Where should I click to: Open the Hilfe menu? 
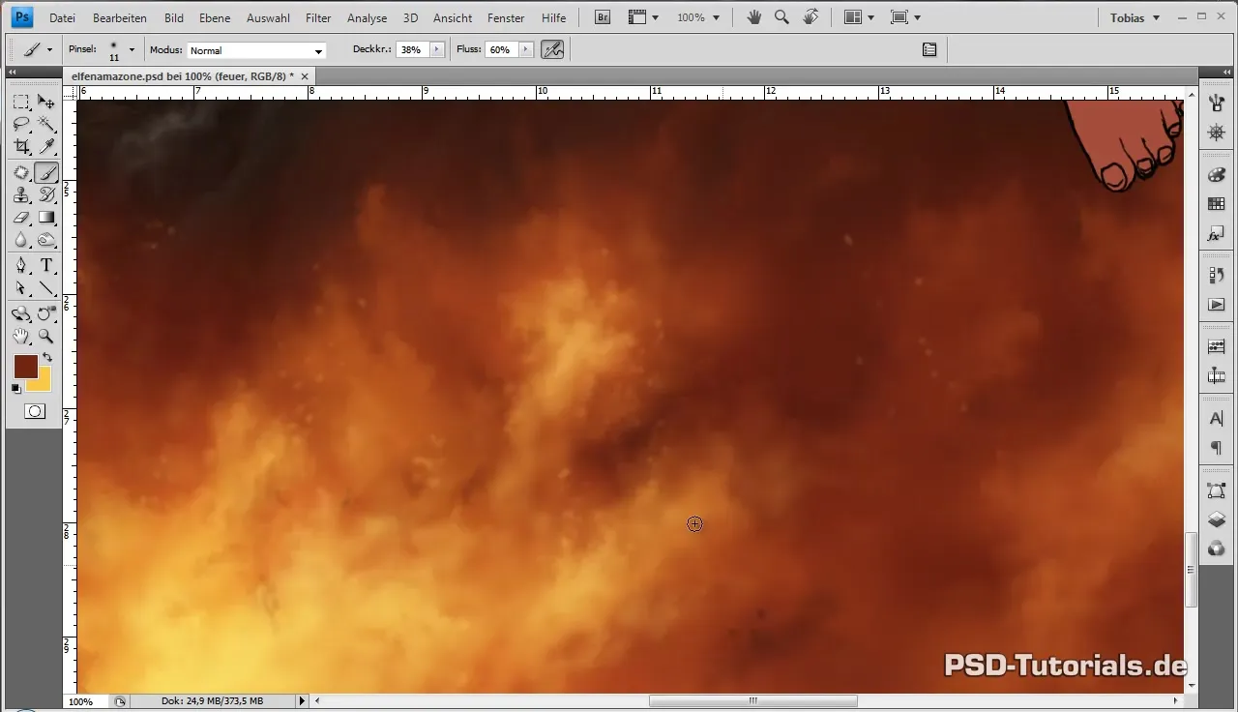point(554,17)
